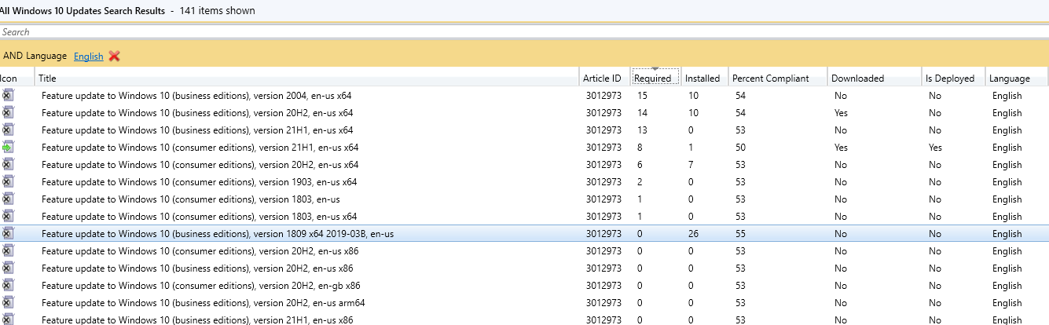Image resolution: width=1049 pixels, height=325 pixels.
Task: Click Downloaded Yes in business 20H2 x64 row
Action: [841, 113]
